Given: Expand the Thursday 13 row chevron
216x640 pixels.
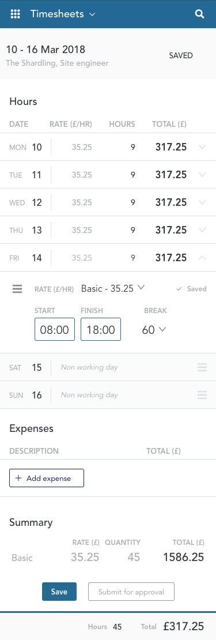Looking at the screenshot, I should pos(202,230).
